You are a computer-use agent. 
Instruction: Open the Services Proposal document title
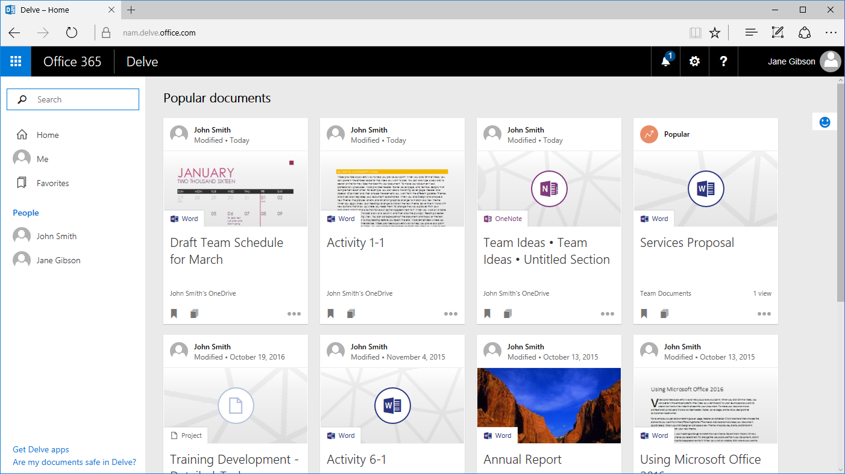point(687,243)
